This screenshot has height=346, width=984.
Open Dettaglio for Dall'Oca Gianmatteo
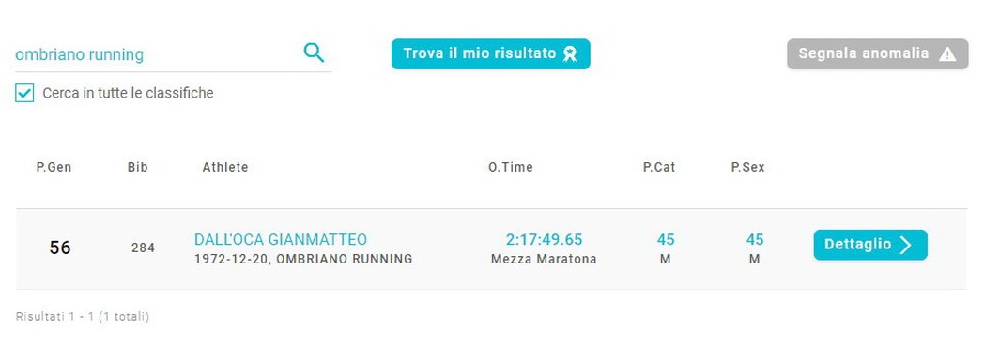coord(870,245)
